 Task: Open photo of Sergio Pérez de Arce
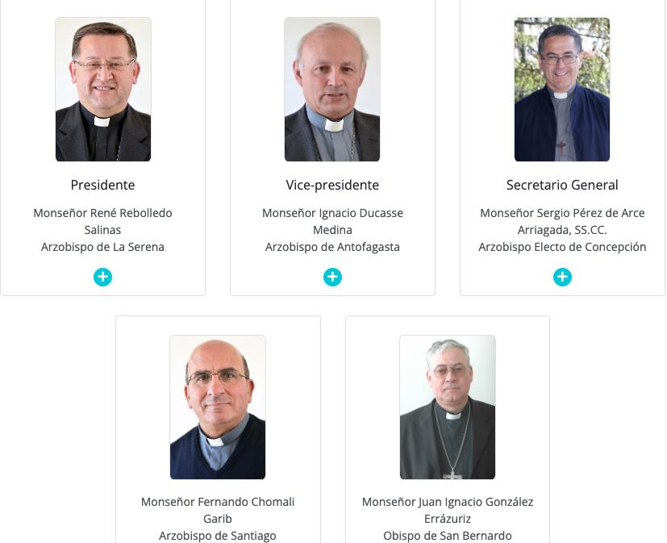[562, 90]
